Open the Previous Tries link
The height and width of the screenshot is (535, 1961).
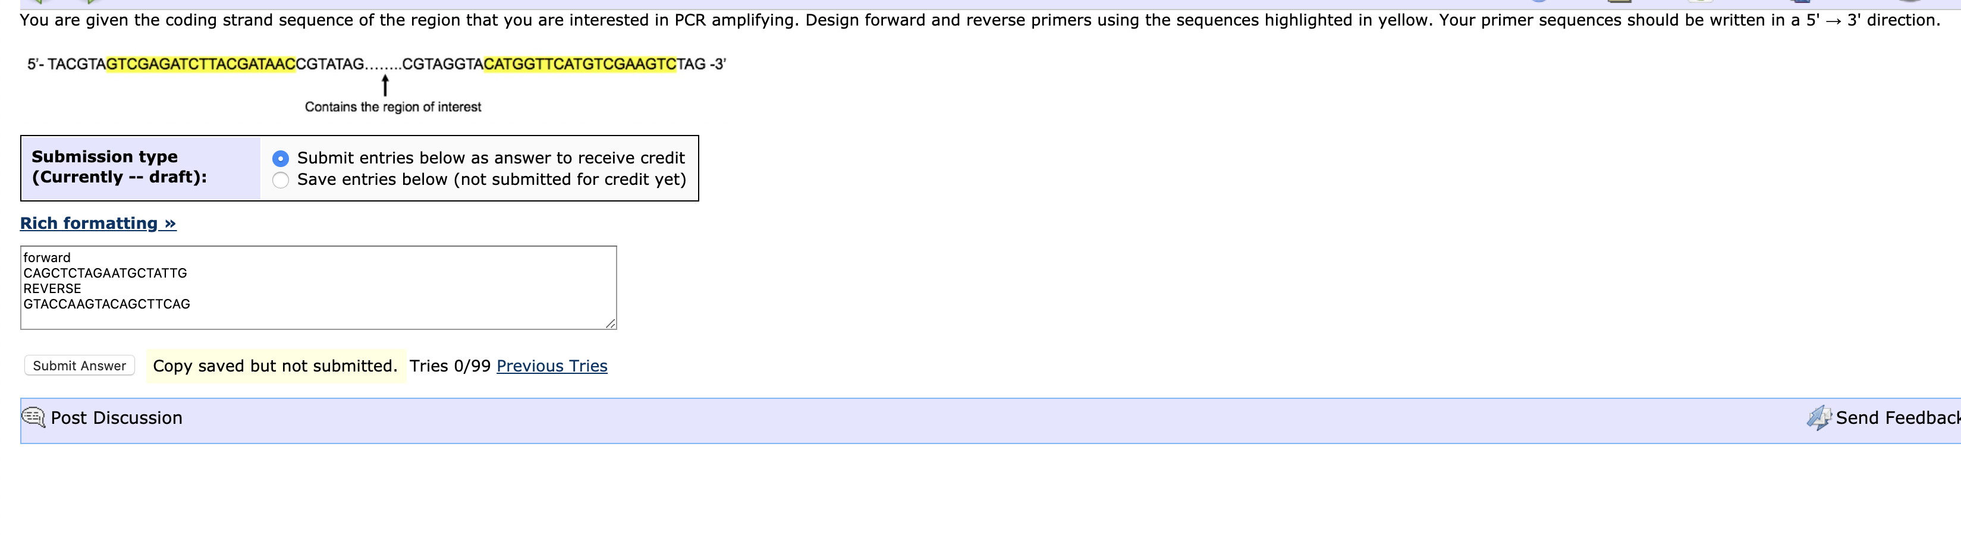[551, 366]
